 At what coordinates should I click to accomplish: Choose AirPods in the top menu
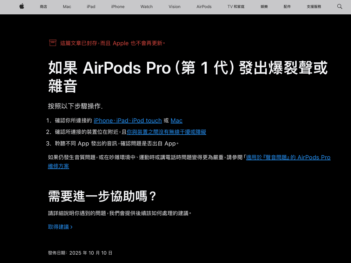pyautogui.click(x=204, y=7)
